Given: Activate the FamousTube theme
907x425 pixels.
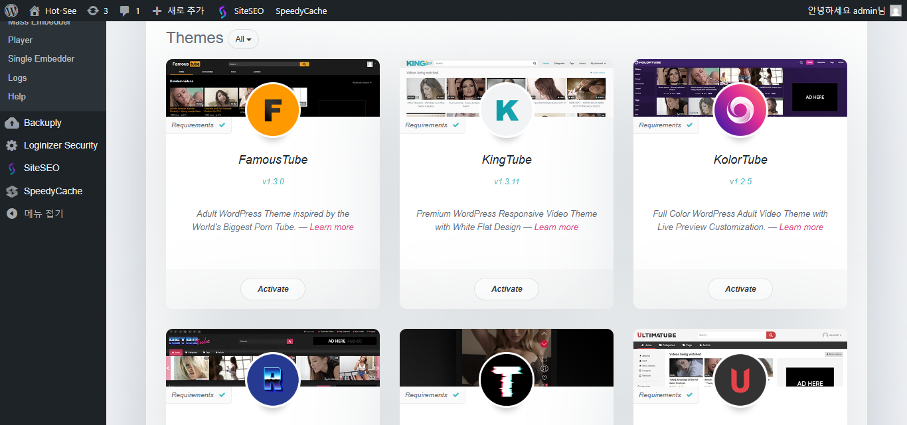Looking at the screenshot, I should coord(273,289).
